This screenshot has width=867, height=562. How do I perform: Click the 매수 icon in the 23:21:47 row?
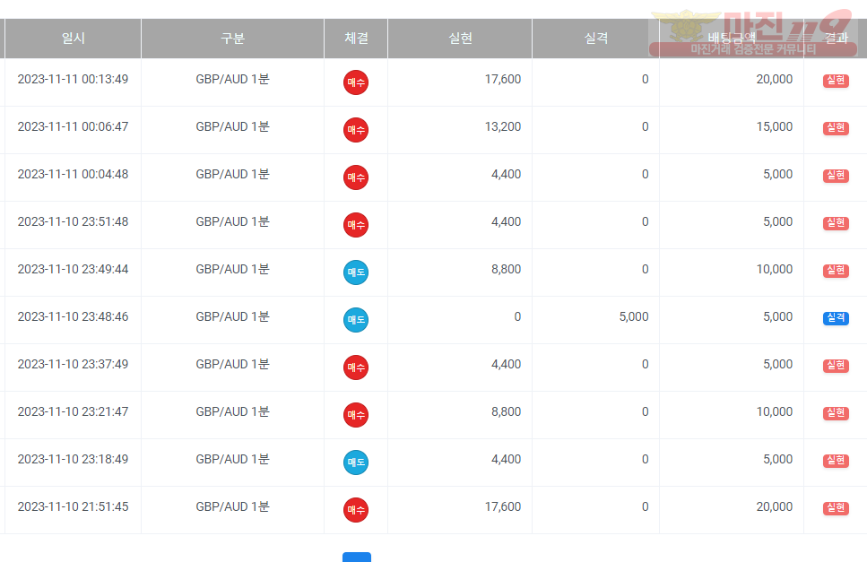point(356,415)
